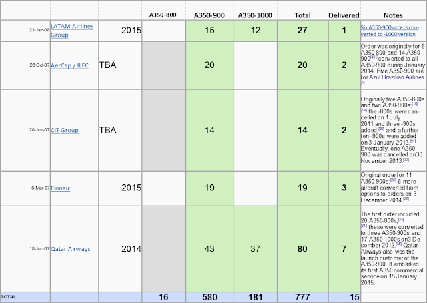Click the A350-900 total 580
Image resolution: width=427 pixels, height=303 pixels.
[209, 297]
